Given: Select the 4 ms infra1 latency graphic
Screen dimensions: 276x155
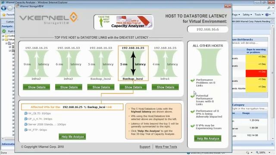Looking at the screenshot, I should tap(165, 64).
